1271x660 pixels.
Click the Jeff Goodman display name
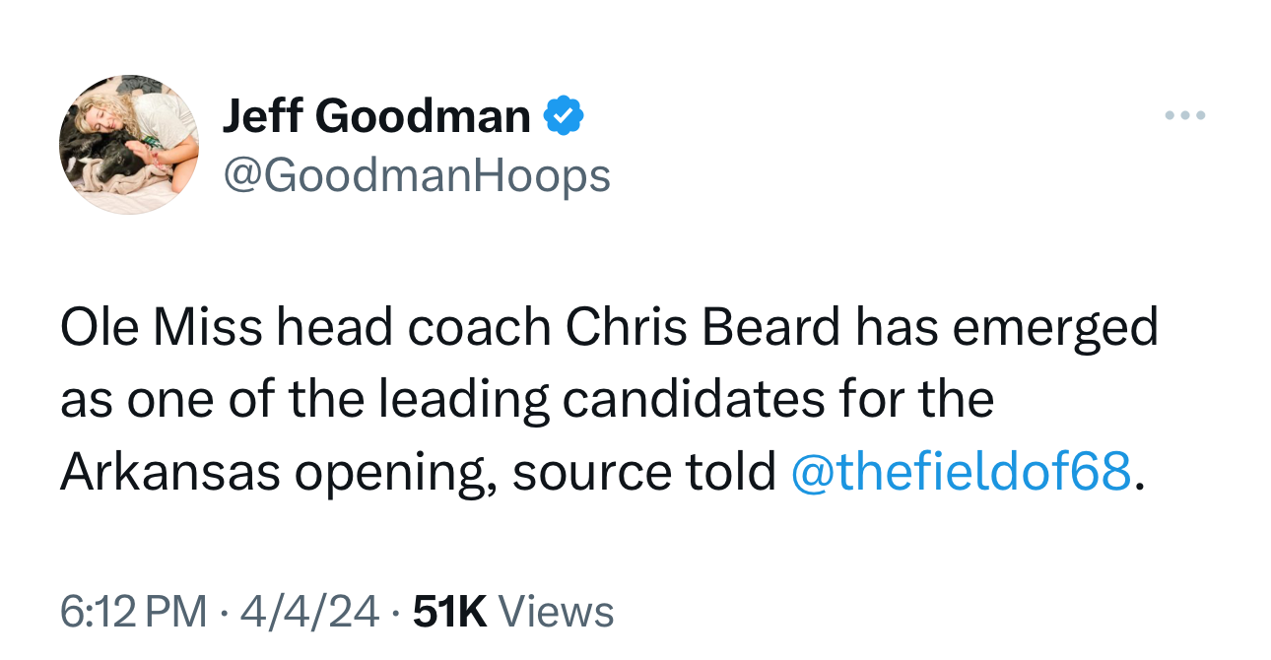[376, 117]
